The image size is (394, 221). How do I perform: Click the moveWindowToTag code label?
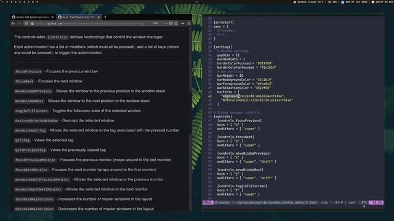tap(30, 130)
